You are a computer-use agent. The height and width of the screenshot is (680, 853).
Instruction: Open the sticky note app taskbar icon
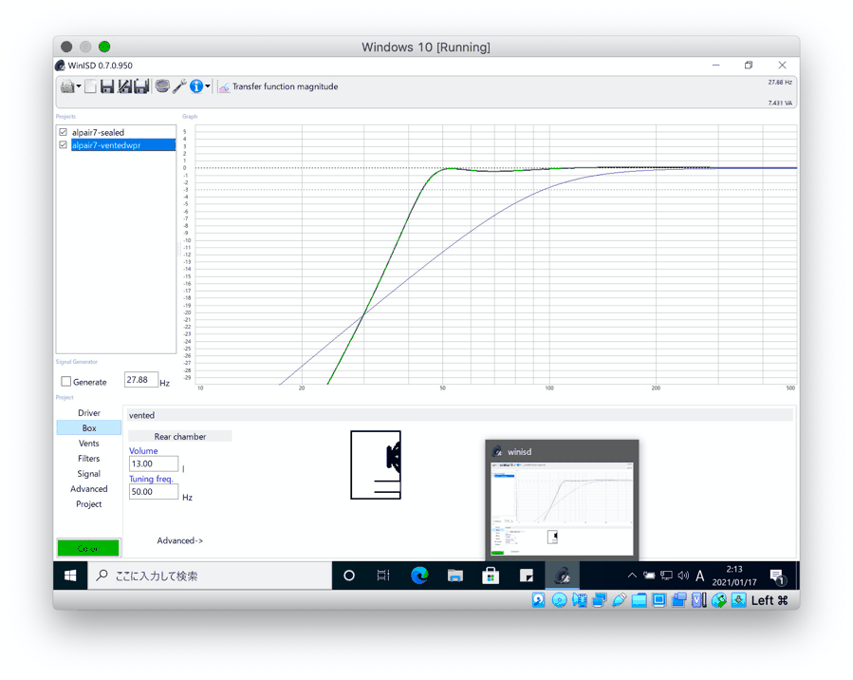(x=526, y=576)
